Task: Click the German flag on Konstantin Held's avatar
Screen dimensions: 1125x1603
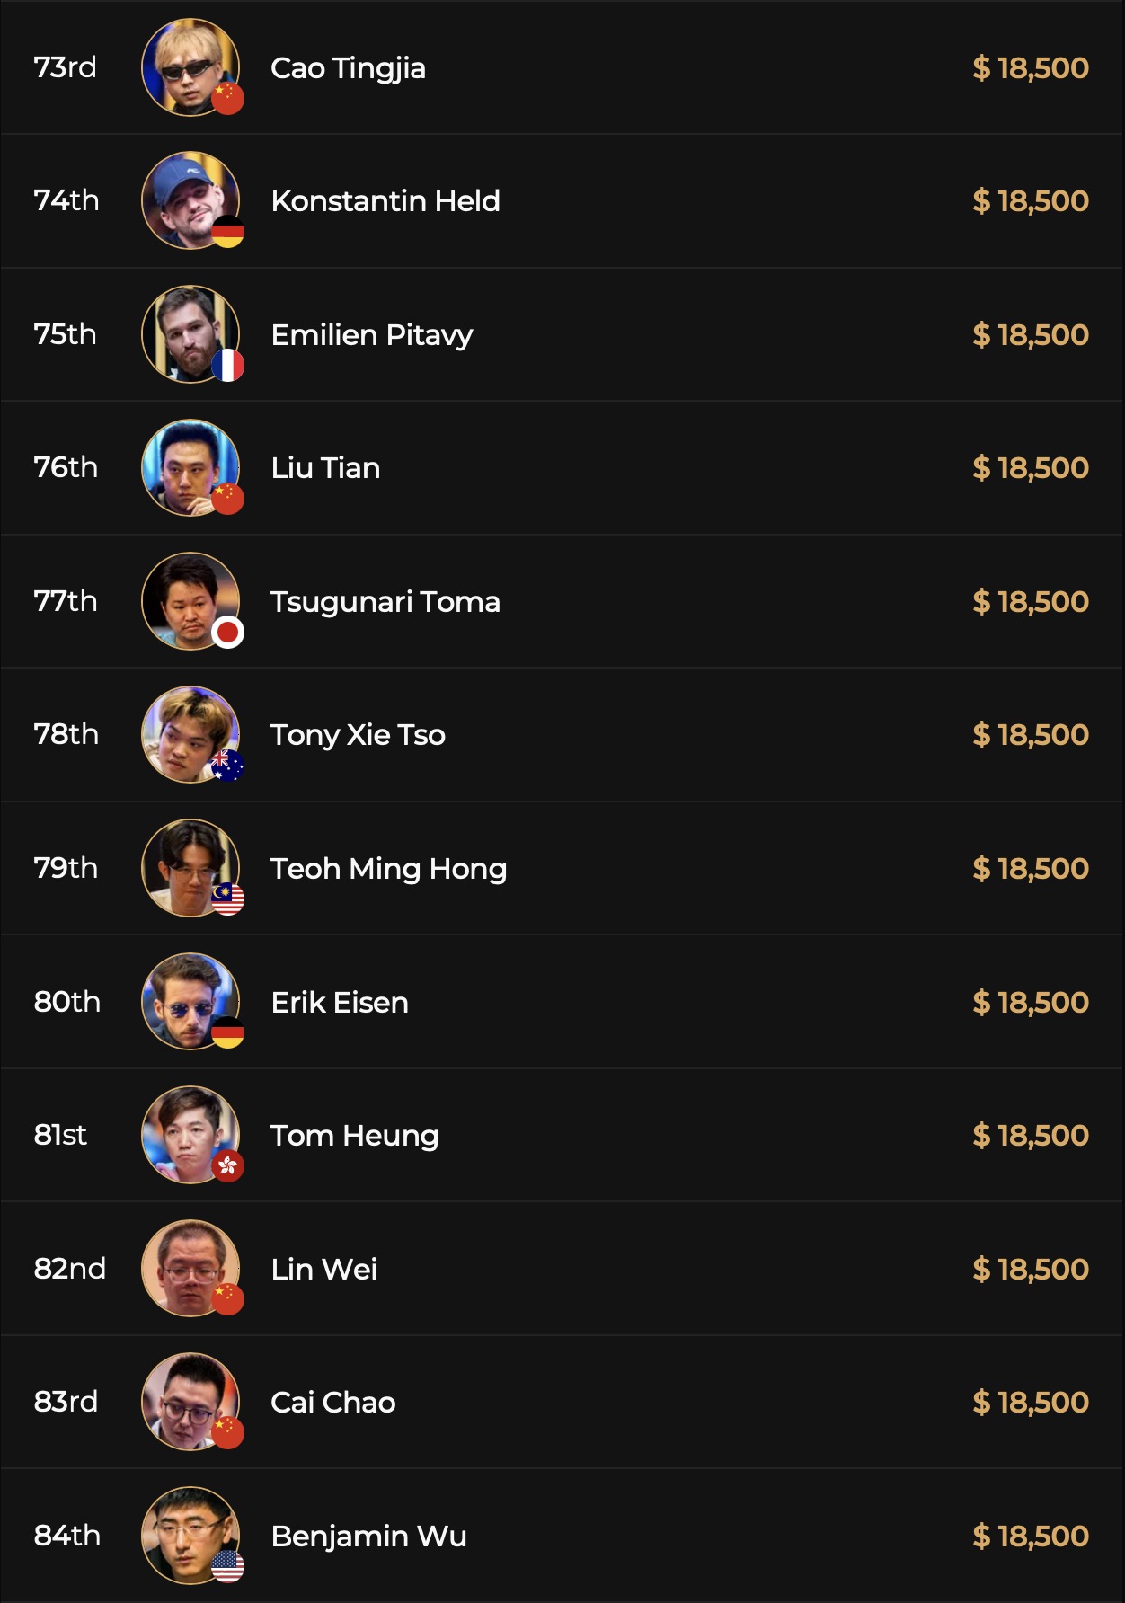Action: click(x=228, y=232)
